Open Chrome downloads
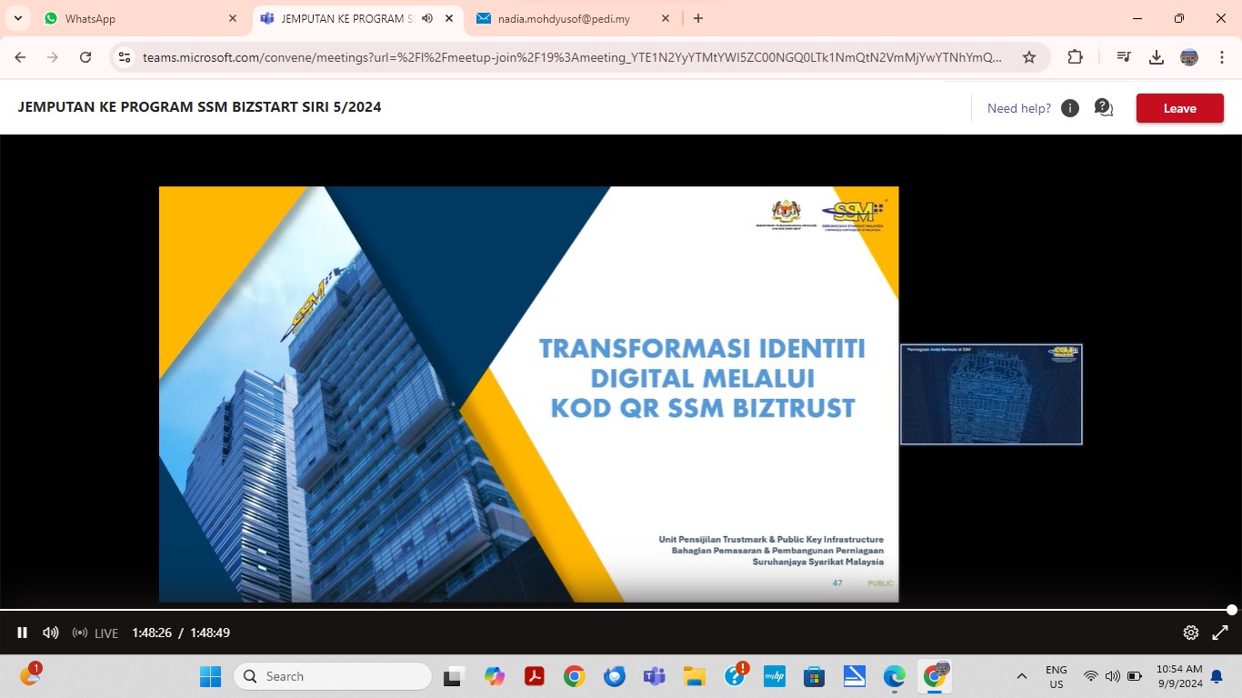 tap(1157, 57)
